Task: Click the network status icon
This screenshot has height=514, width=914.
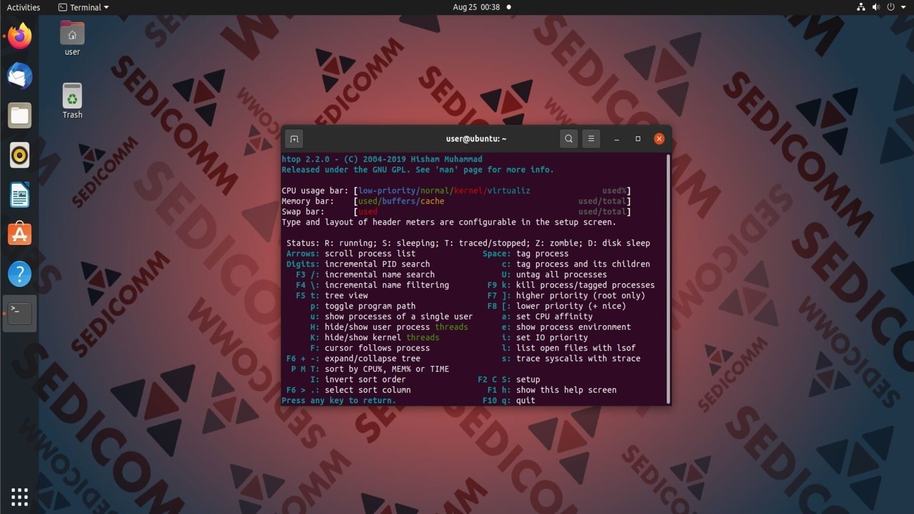Action: (861, 7)
